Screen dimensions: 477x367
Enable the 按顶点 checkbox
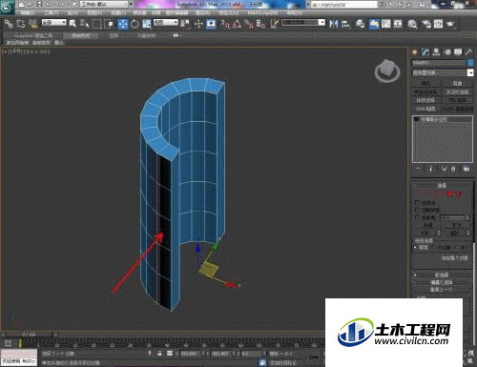tap(418, 202)
